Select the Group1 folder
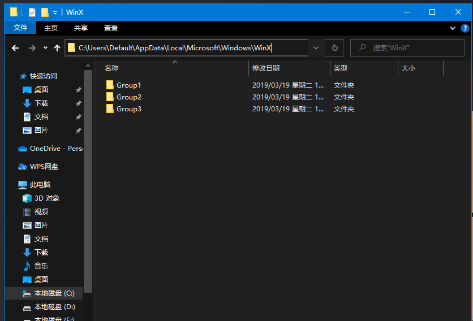Screen dimensions: 473x321 click(129, 85)
